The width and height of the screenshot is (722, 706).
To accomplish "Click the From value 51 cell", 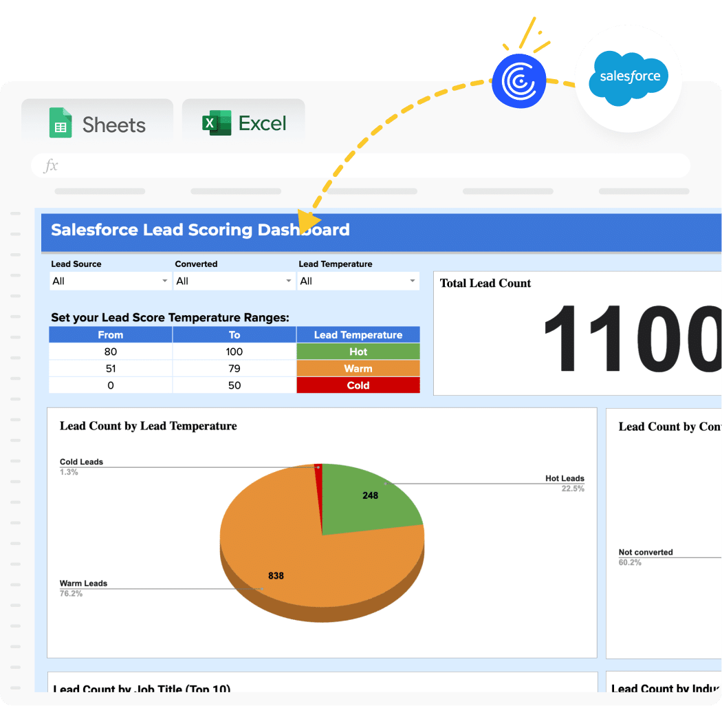I will click(111, 369).
